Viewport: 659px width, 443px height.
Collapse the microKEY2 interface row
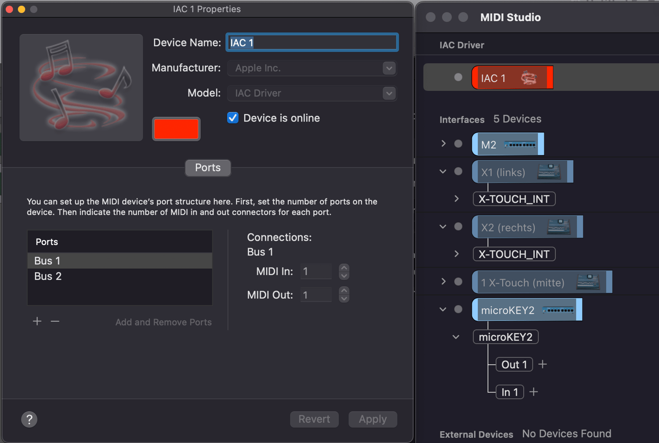click(x=443, y=310)
